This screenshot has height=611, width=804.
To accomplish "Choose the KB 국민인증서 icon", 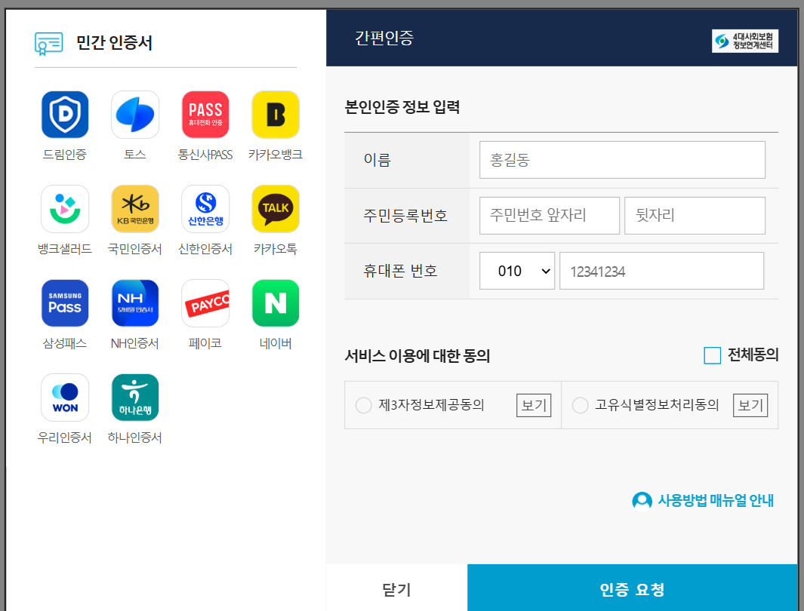I will pyautogui.click(x=135, y=209).
